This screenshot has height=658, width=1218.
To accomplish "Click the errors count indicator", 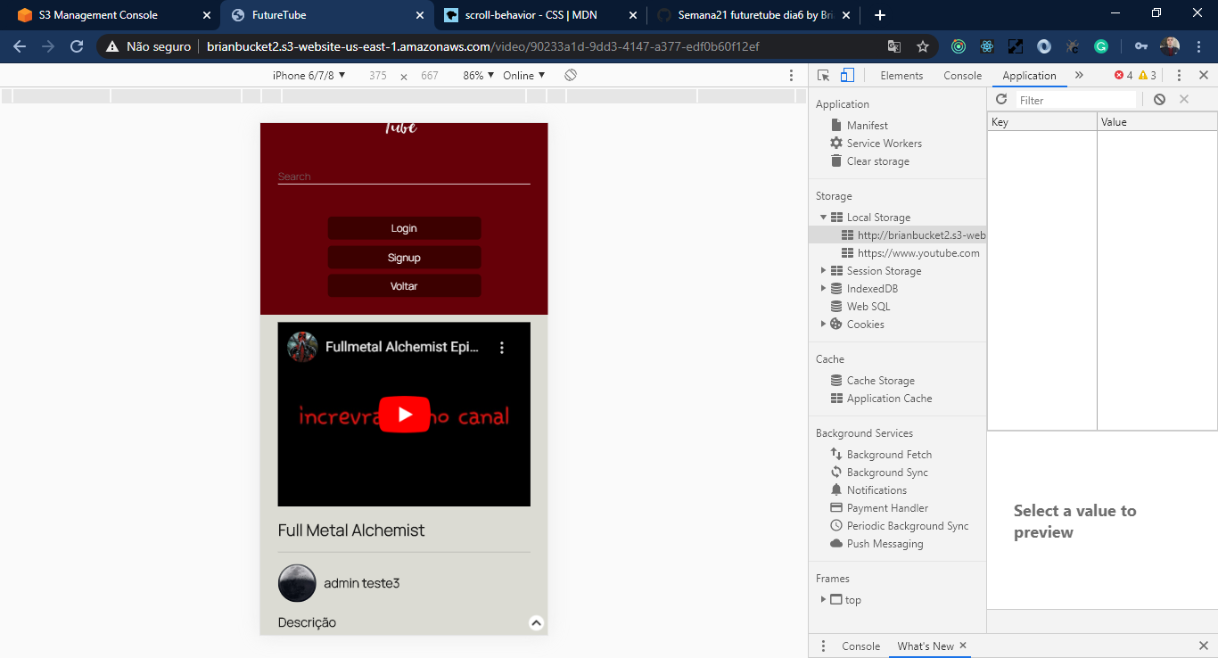I will [1123, 76].
